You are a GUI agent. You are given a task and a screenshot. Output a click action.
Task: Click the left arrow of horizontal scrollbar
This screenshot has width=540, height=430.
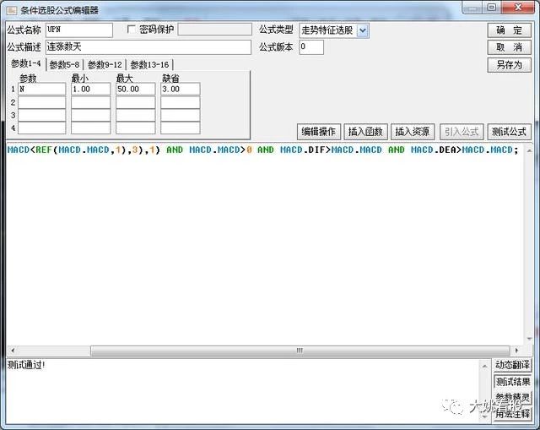tap(13, 351)
